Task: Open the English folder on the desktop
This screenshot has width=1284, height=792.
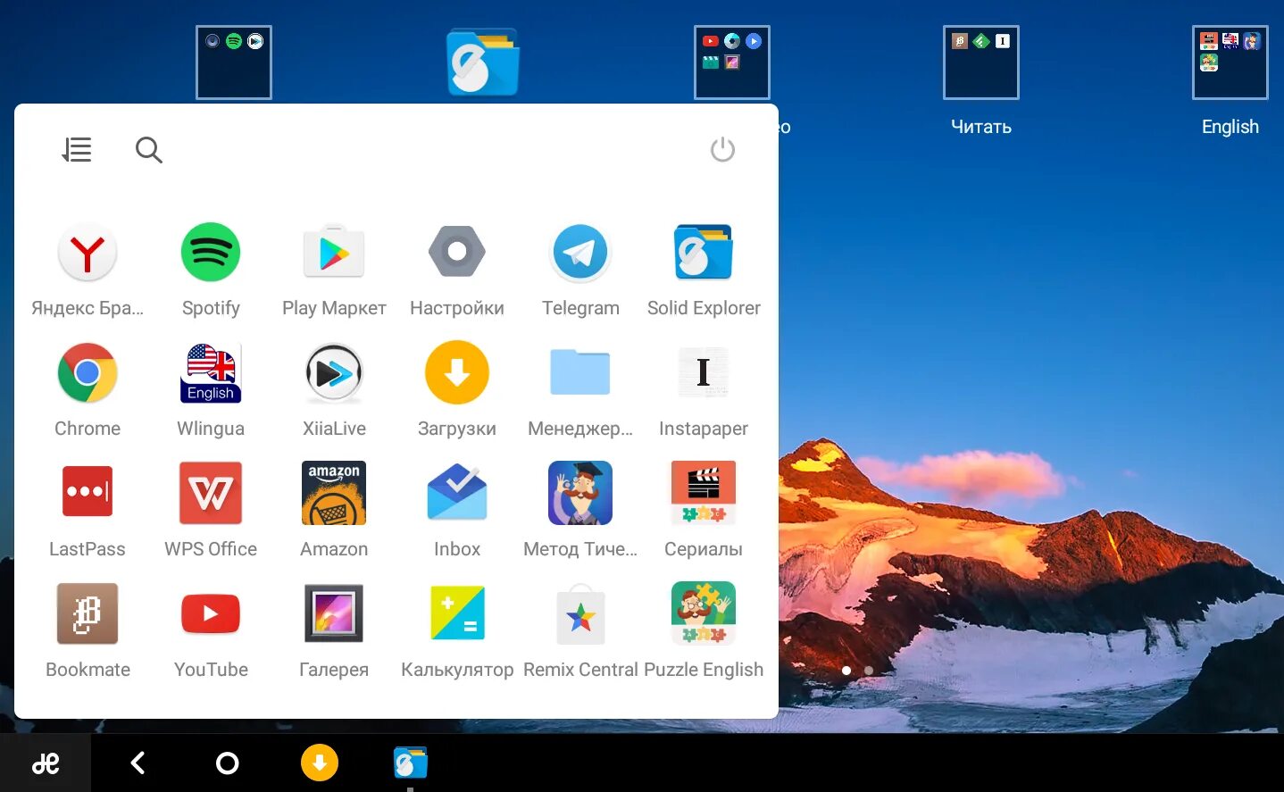Action: click(x=1230, y=63)
